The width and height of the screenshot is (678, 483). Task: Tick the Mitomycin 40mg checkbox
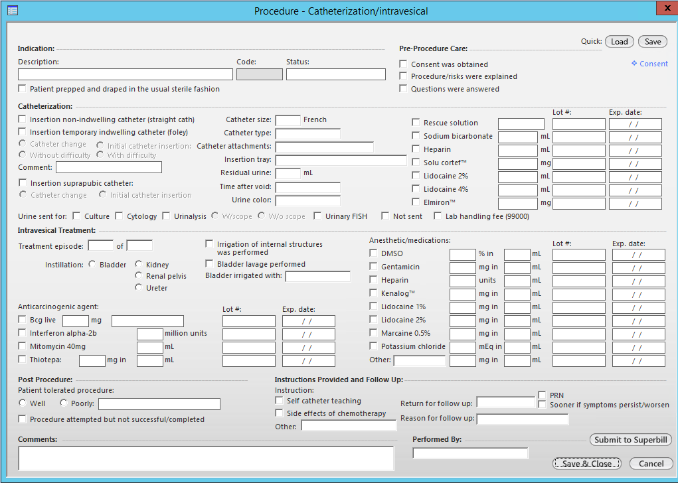[x=22, y=346]
